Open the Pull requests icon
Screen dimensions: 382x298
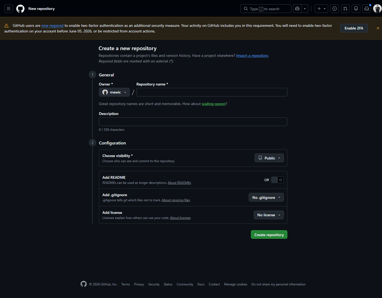point(345,9)
